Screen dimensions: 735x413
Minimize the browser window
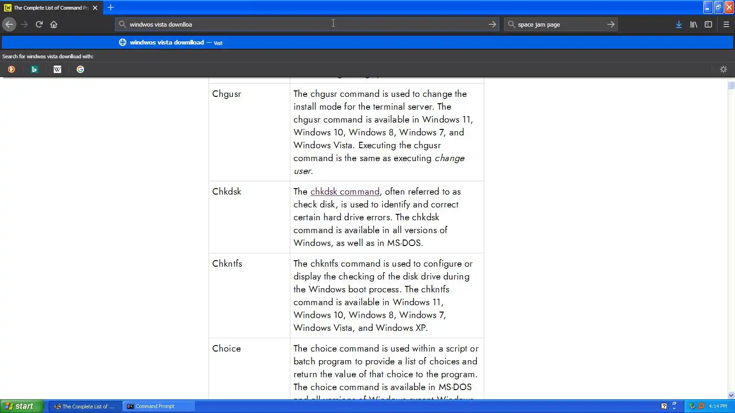(x=707, y=7)
